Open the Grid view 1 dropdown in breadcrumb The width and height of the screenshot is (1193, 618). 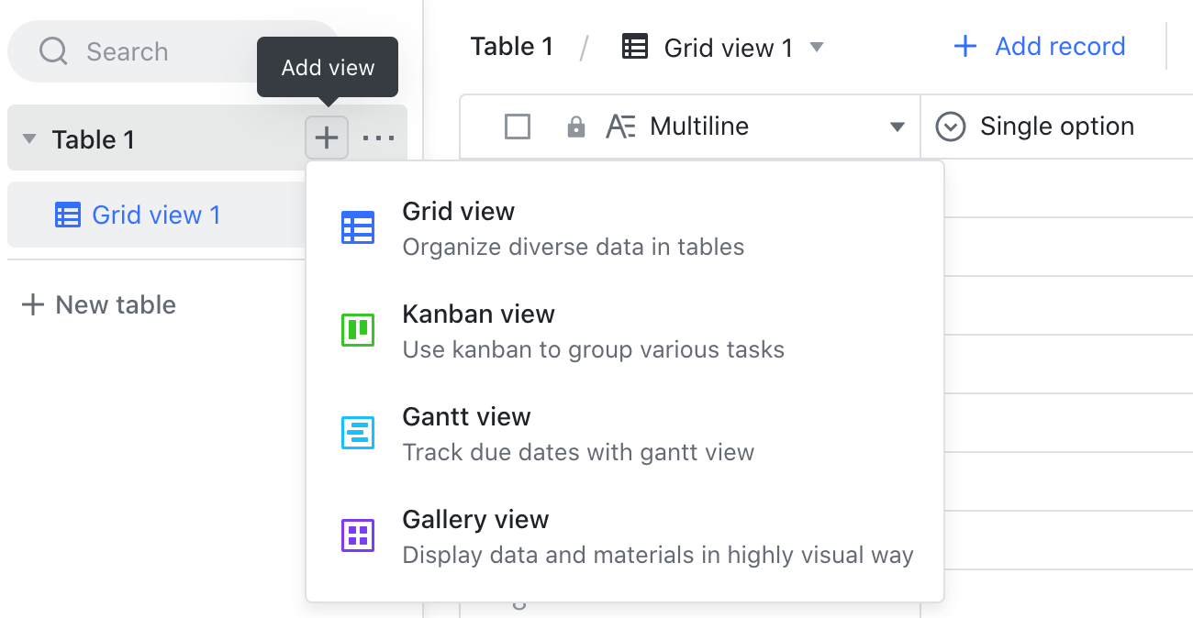click(816, 47)
